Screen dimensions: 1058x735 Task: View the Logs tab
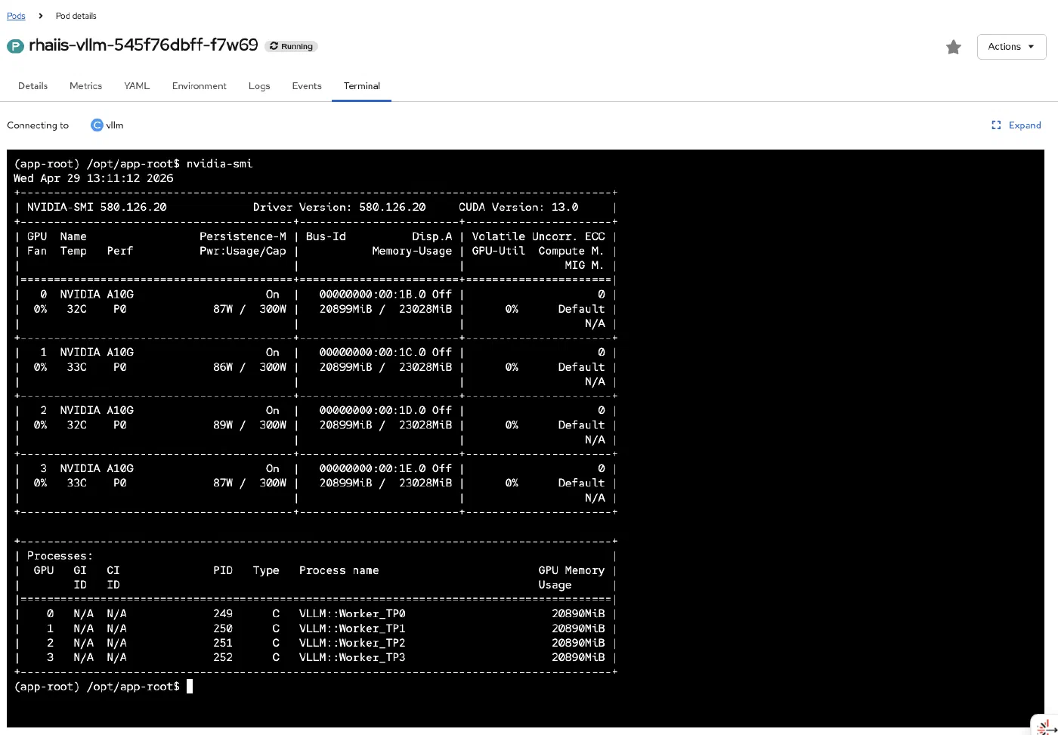click(259, 86)
